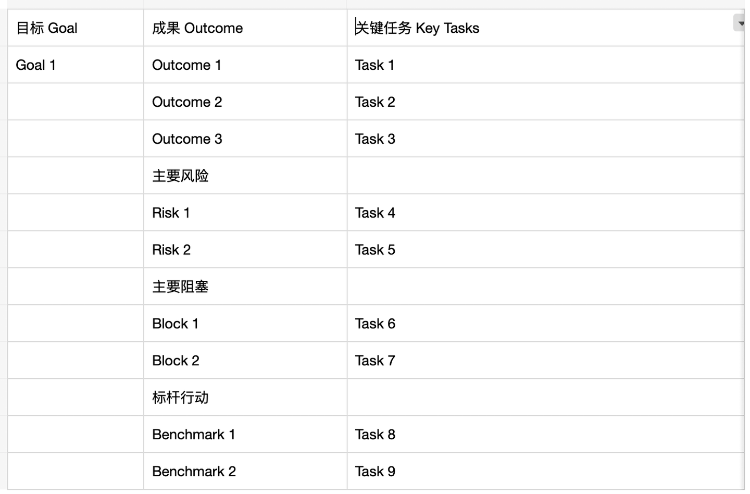Select the Benchmark 1 cell
Viewport: 750px width, 494px height.
pos(245,435)
